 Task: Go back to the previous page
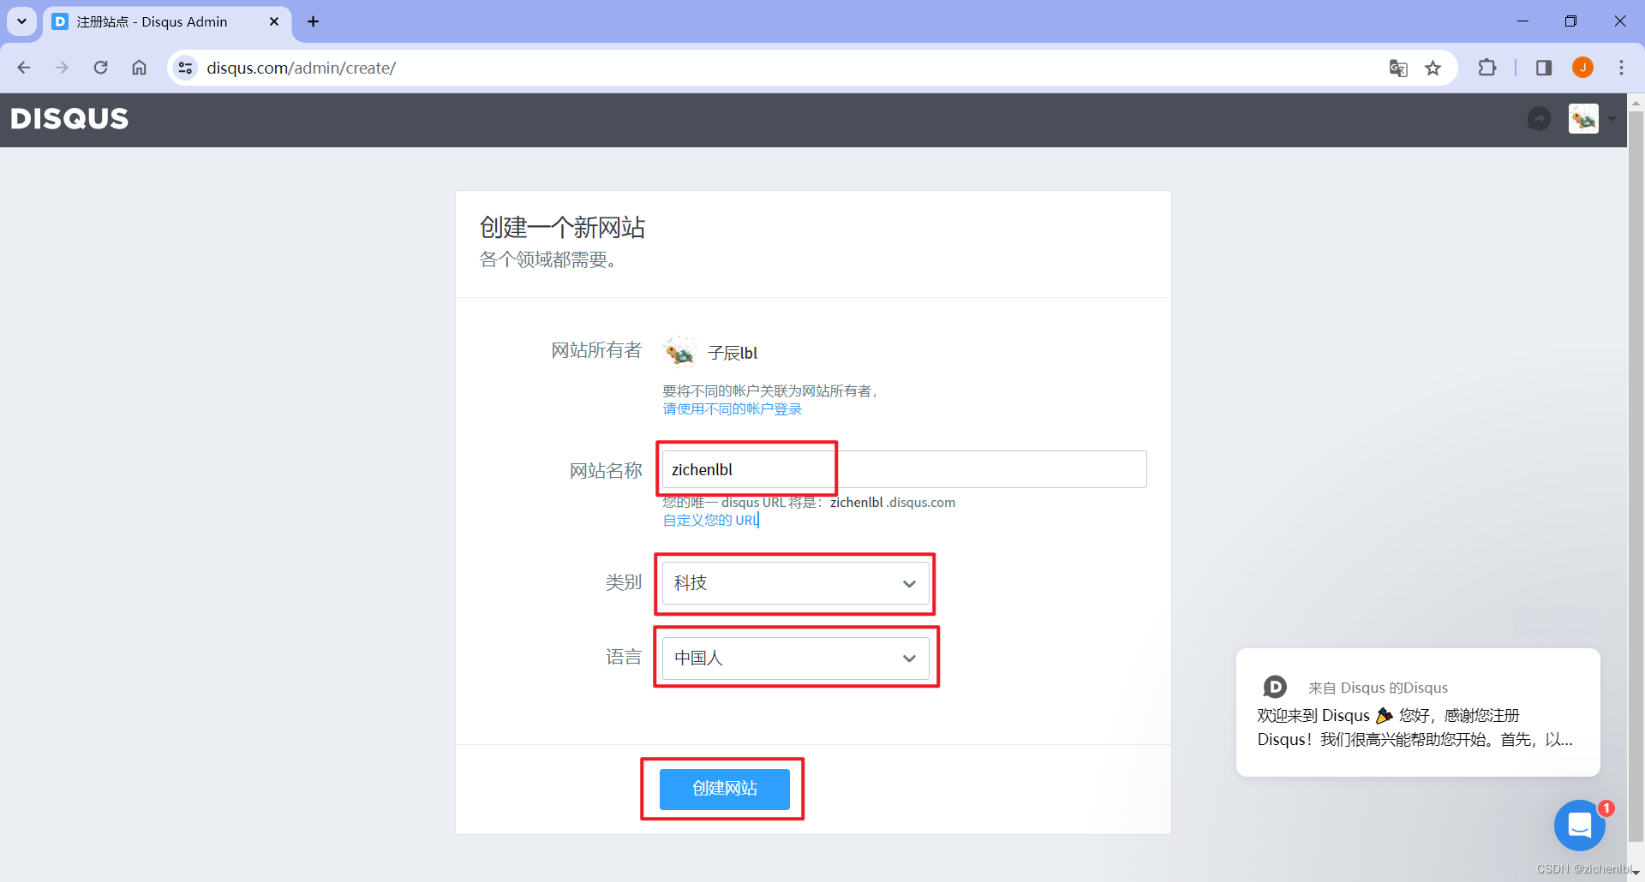pos(24,68)
